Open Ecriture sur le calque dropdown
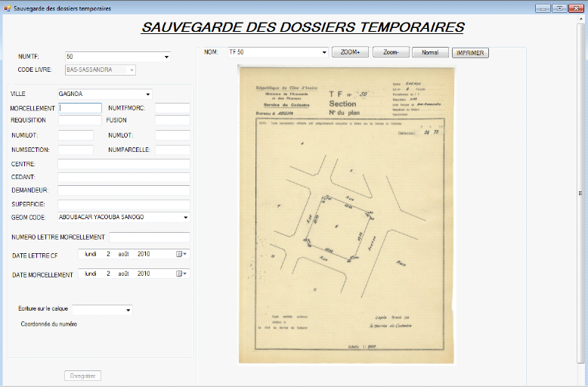Viewport: 588px width, 387px height. [x=128, y=309]
